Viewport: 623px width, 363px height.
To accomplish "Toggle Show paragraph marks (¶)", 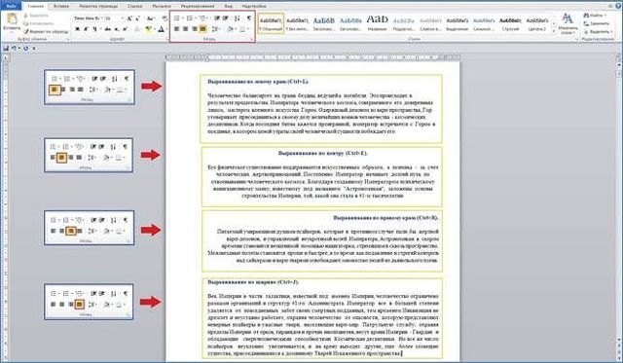I will click(249, 18).
